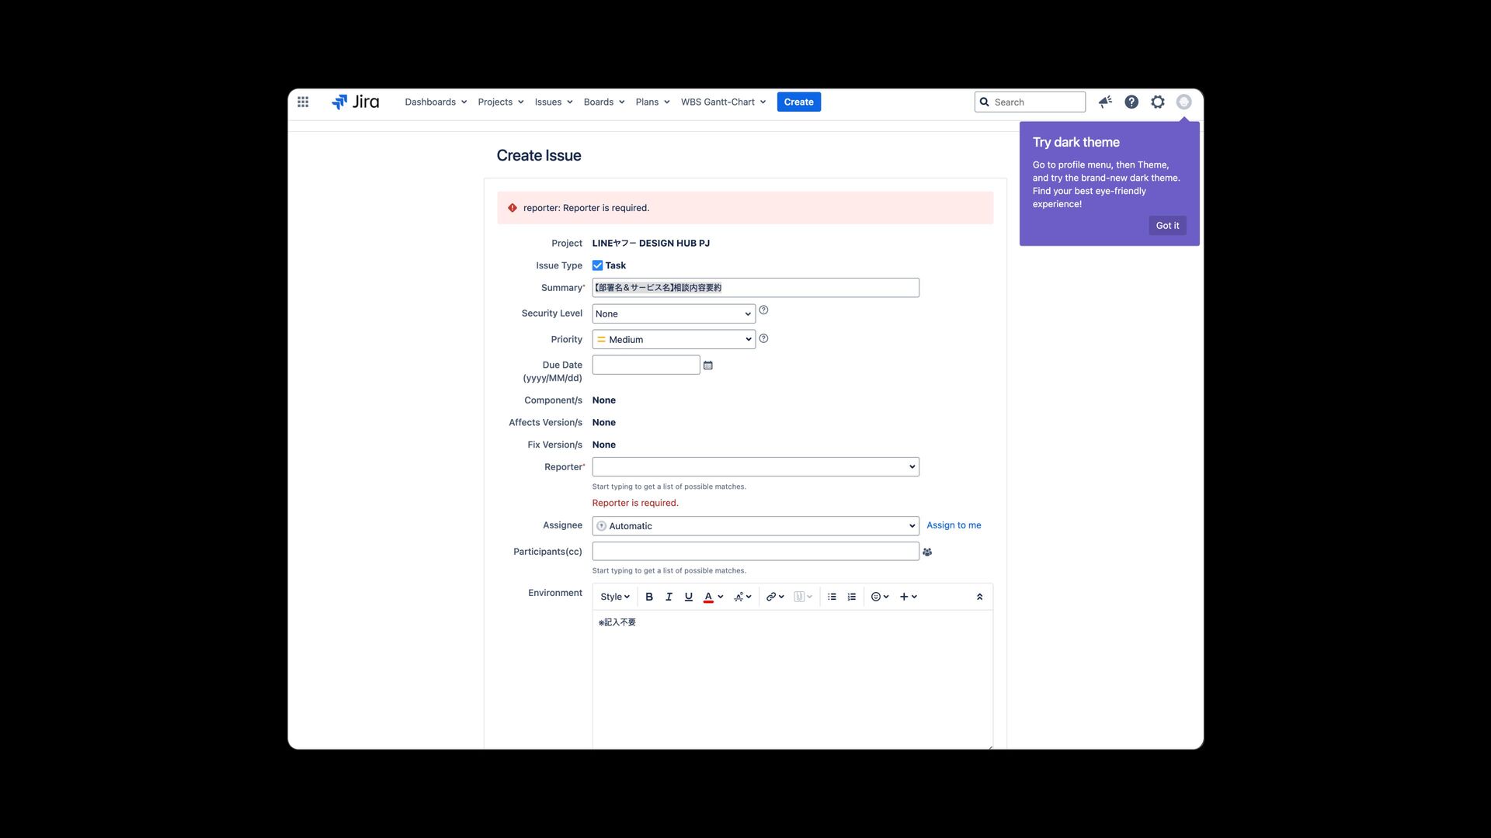1491x838 pixels.
Task: Expand the insert more dropdown arrow
Action: [x=914, y=597]
